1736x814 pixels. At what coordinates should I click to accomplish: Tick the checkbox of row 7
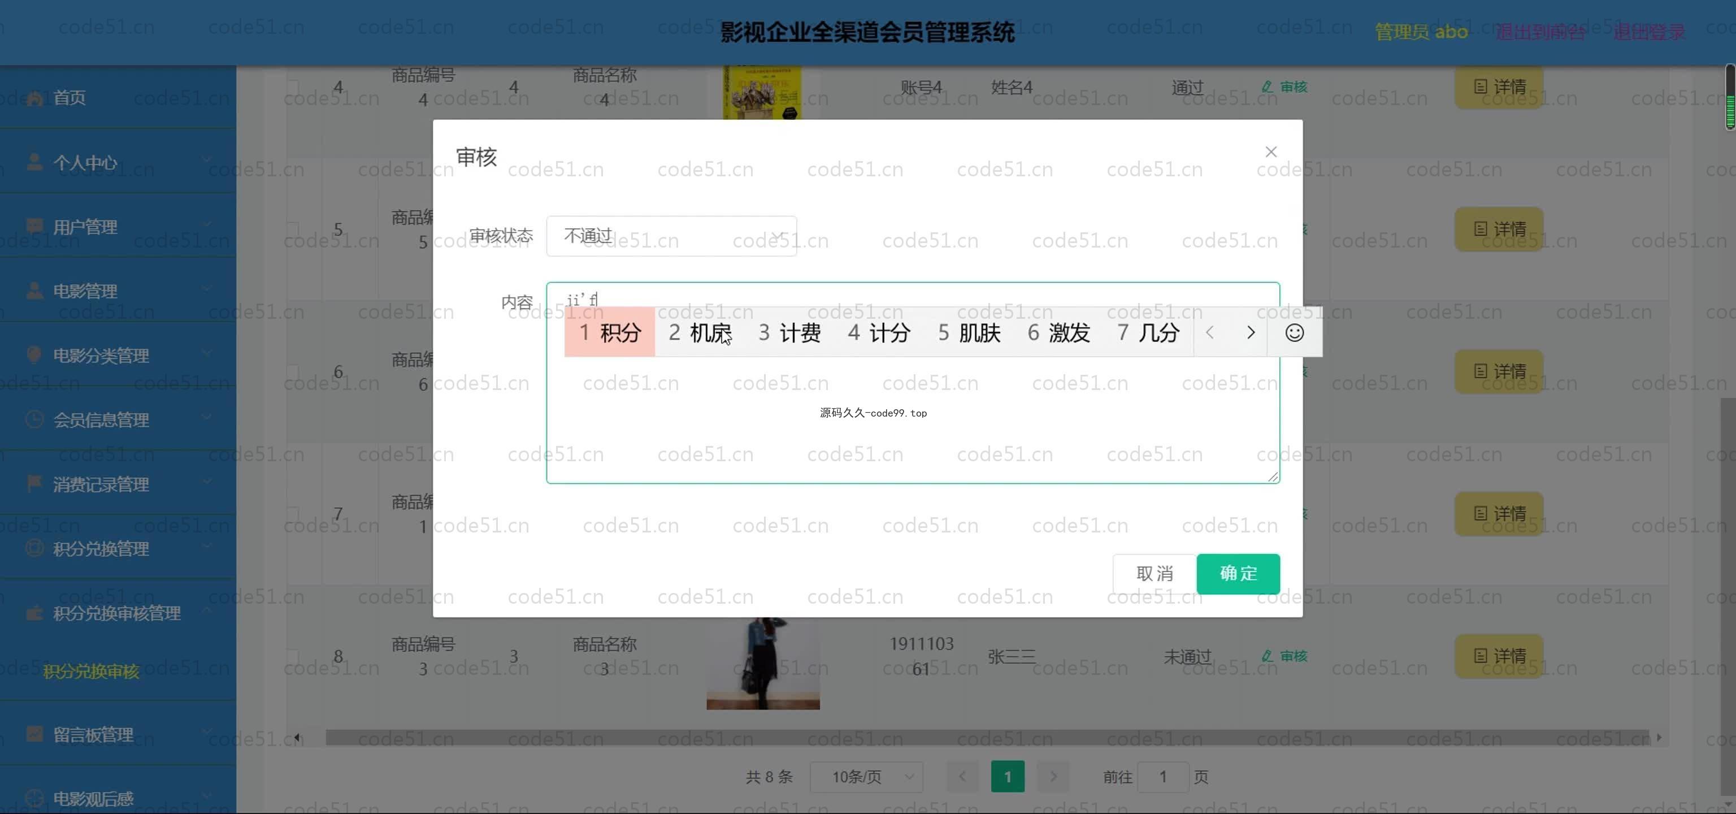coord(293,513)
